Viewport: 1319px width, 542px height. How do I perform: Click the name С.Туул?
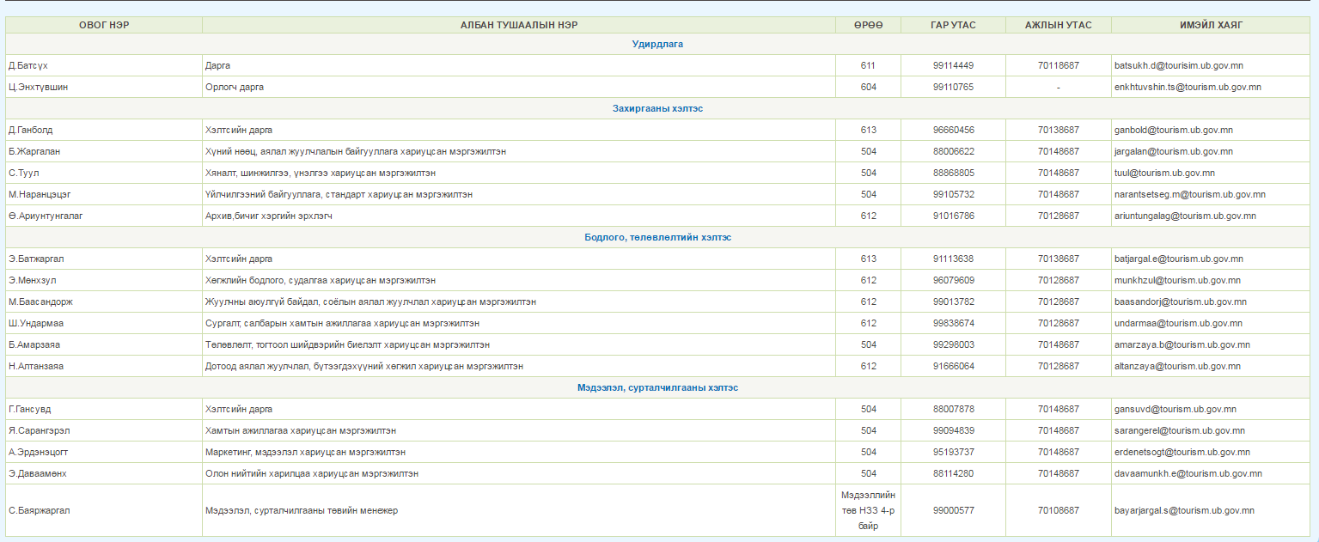(24, 173)
